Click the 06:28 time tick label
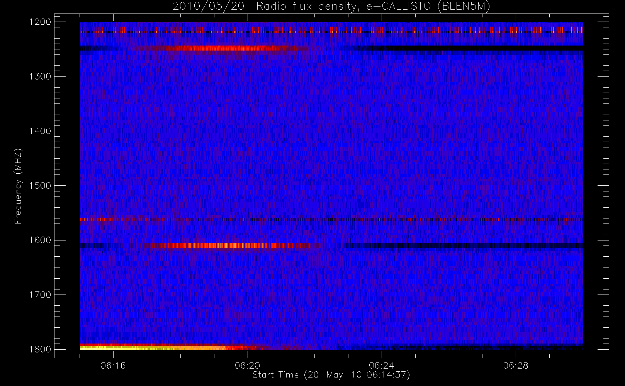 515,366
